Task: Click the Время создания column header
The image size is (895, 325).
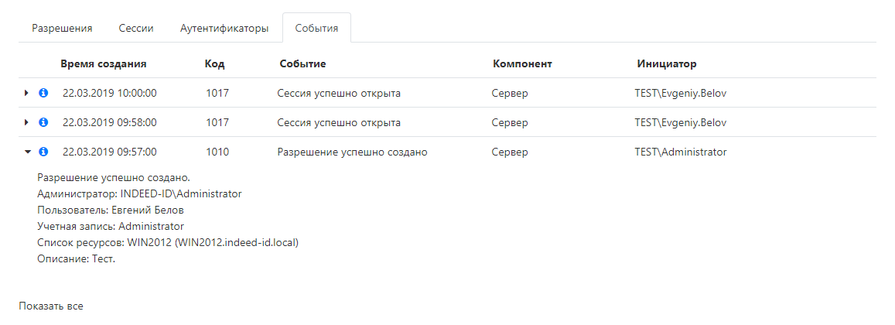Action: (103, 63)
